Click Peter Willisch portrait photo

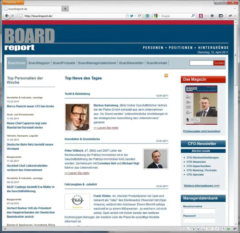pos(156,159)
